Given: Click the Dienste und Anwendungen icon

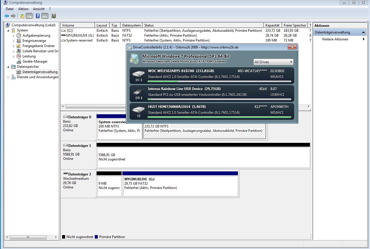Looking at the screenshot, I should (x=14, y=77).
